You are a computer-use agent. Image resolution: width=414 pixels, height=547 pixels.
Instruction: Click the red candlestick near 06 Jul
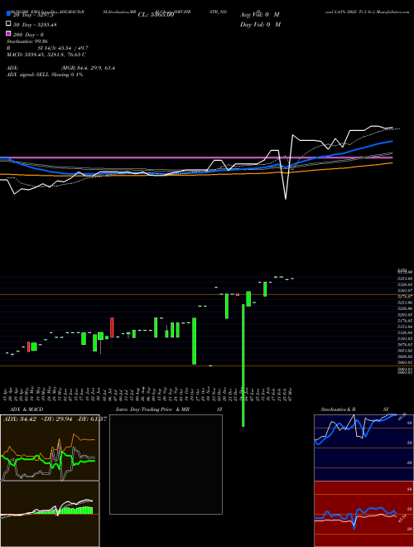tap(113, 327)
